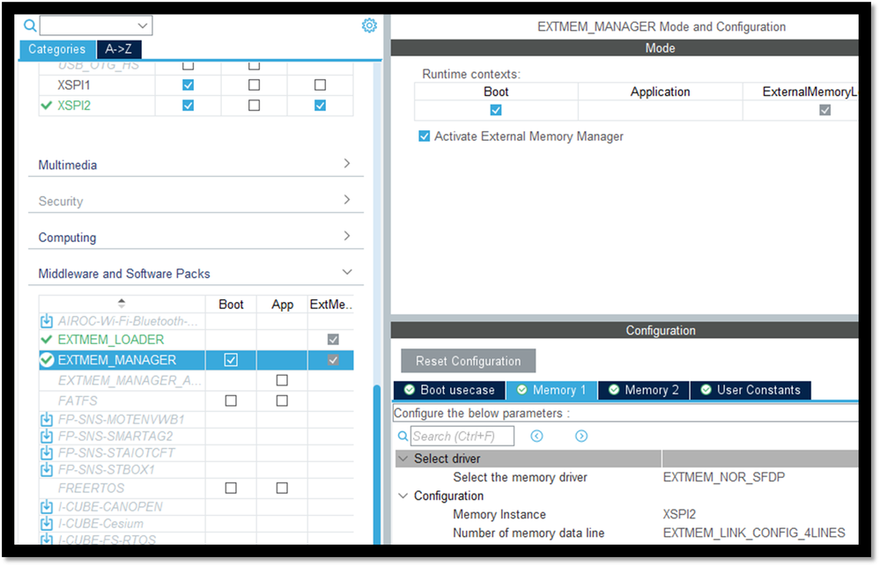The image size is (880, 566).
Task: Click download icon beside FP-SNS-STAIOTCFT
Action: tap(47, 452)
